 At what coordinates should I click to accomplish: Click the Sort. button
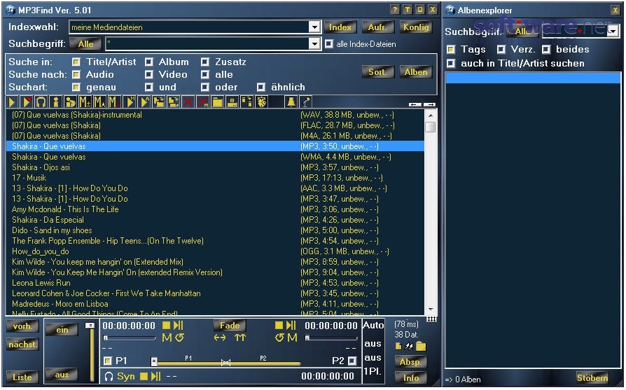click(x=377, y=72)
